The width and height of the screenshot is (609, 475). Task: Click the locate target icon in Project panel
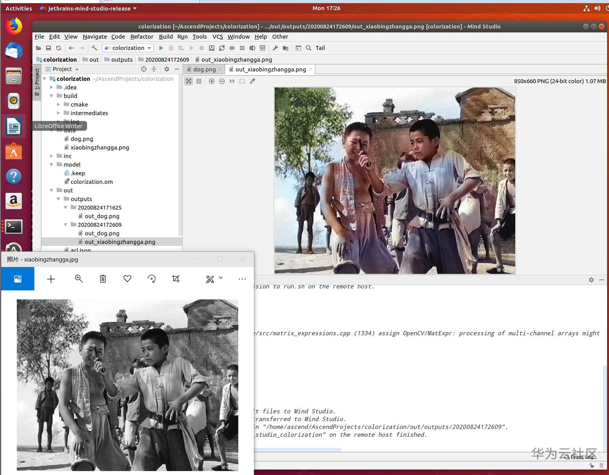[x=144, y=69]
